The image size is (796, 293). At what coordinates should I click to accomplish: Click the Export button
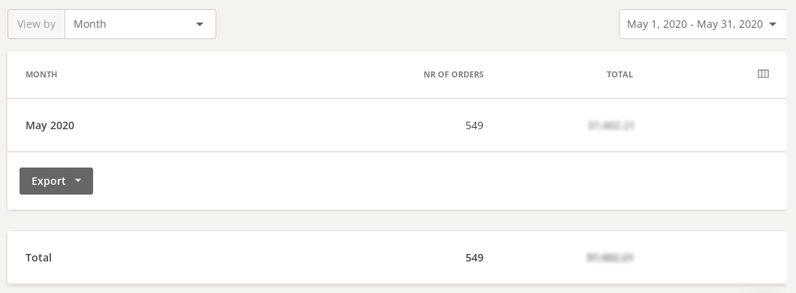tap(56, 181)
